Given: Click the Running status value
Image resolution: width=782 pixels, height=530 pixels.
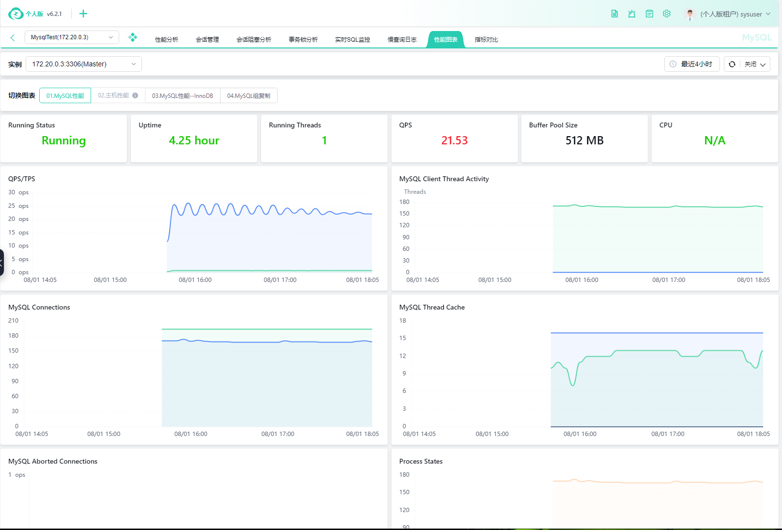Looking at the screenshot, I should pos(63,140).
